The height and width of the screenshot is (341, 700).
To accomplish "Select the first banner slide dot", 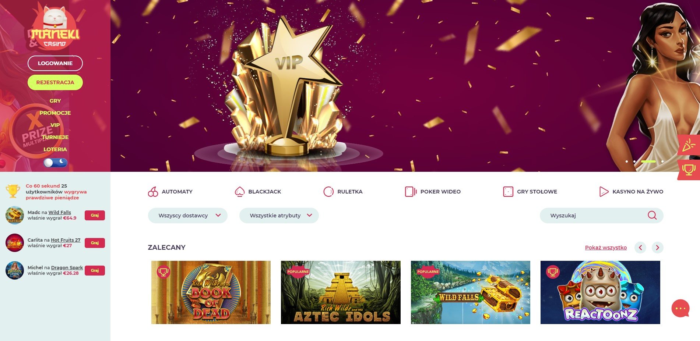I will (627, 161).
